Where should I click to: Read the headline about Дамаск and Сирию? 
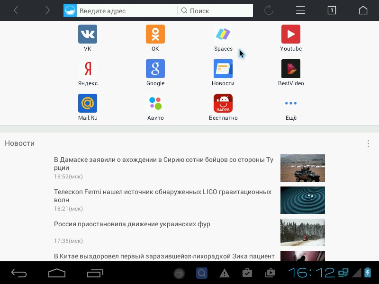163,163
